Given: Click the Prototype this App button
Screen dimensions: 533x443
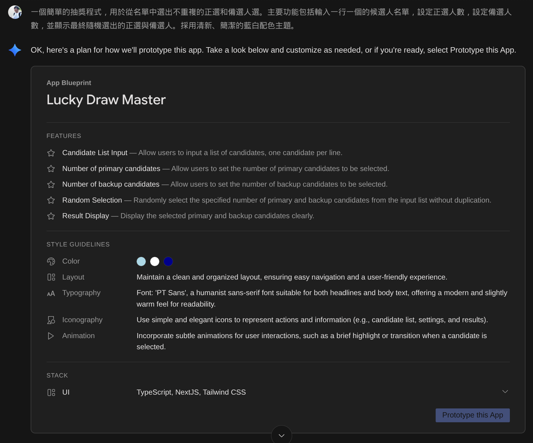Looking at the screenshot, I should click(x=472, y=415).
